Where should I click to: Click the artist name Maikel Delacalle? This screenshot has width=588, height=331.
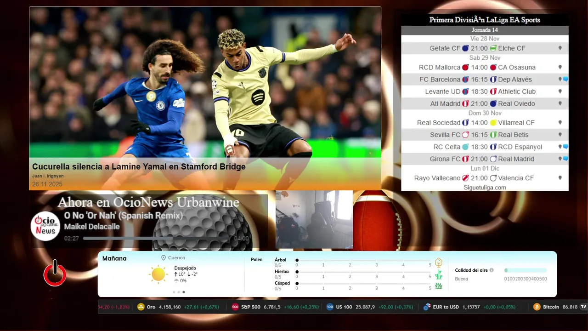[x=92, y=227]
